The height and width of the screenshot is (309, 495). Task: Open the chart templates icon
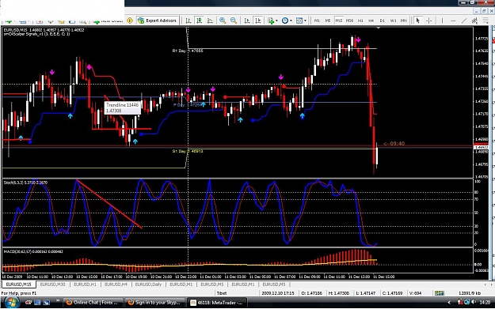coord(299,21)
